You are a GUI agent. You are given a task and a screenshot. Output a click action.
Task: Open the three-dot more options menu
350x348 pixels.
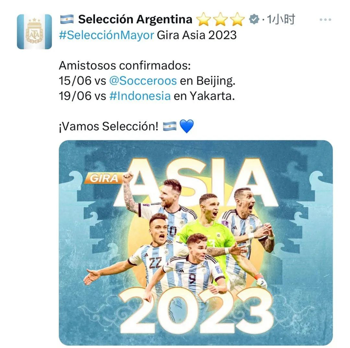pos(325,19)
